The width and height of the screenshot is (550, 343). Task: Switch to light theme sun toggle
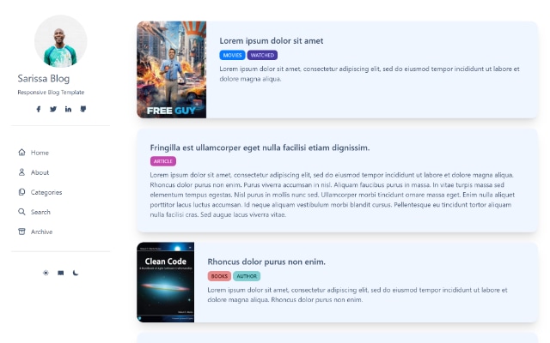[46, 273]
